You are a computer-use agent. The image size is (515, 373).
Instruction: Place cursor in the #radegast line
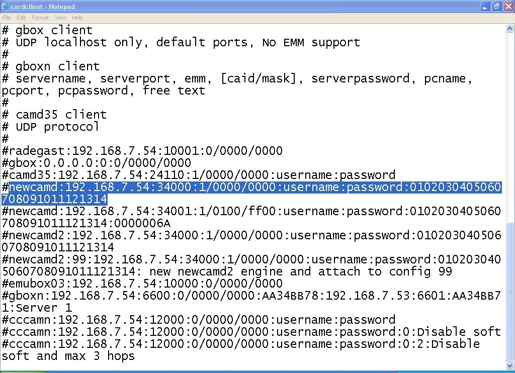click(x=142, y=151)
